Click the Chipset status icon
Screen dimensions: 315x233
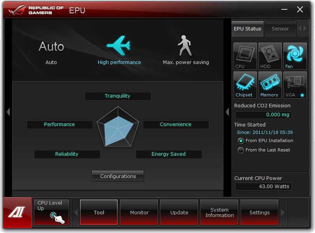point(245,85)
